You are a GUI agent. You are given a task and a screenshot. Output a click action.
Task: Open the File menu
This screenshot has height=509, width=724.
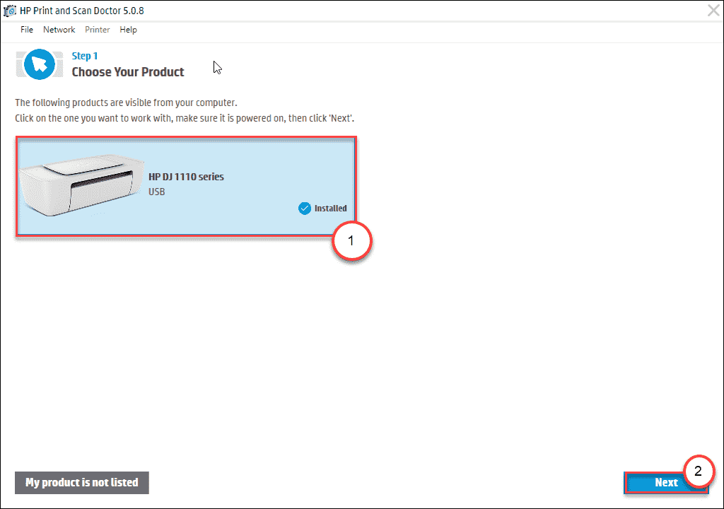(x=27, y=30)
